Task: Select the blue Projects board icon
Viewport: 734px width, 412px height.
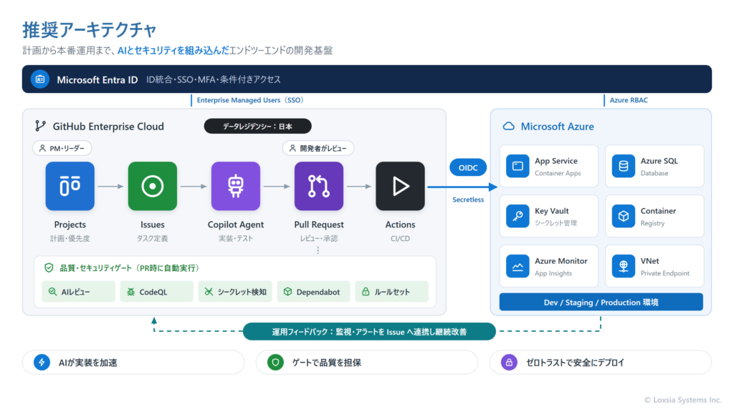Action: click(70, 186)
